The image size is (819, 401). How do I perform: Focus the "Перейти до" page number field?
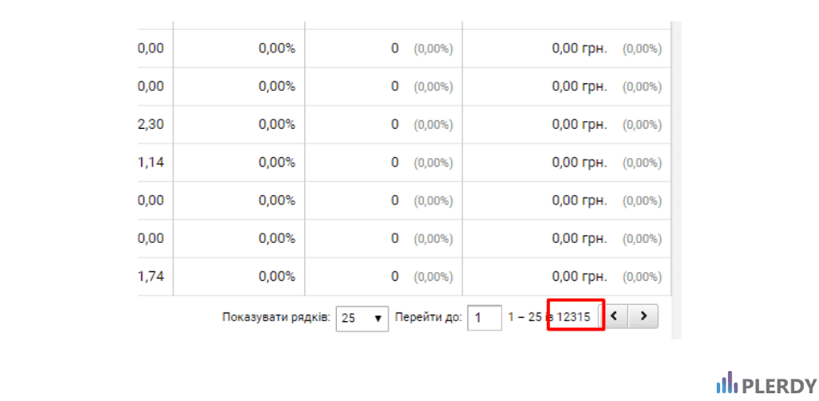(x=484, y=318)
